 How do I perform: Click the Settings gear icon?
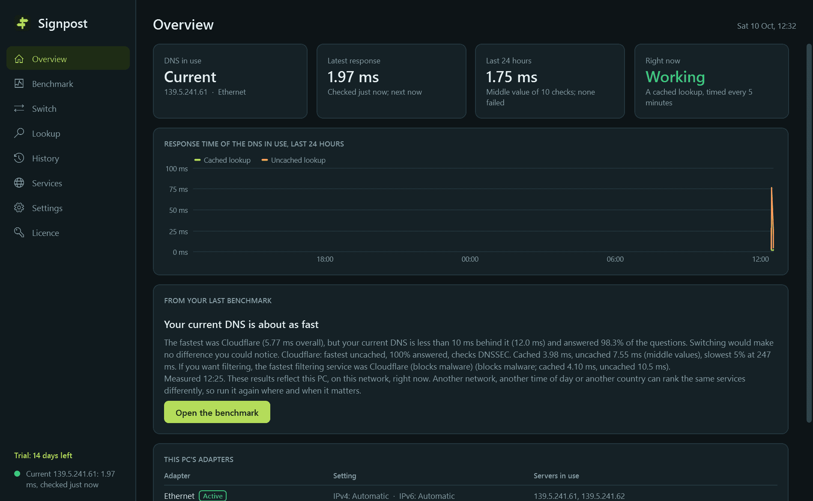coord(19,208)
